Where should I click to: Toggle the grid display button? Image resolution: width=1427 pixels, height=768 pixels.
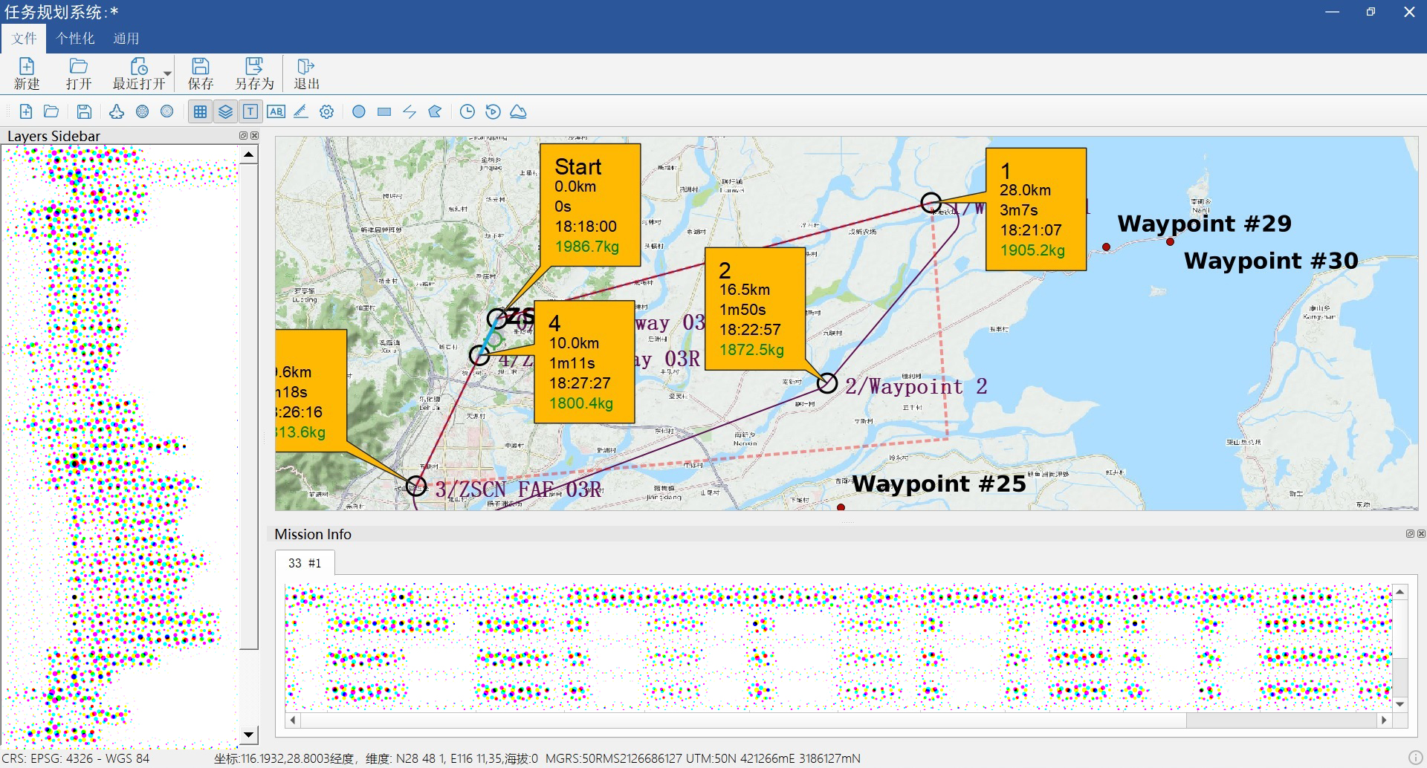click(200, 111)
